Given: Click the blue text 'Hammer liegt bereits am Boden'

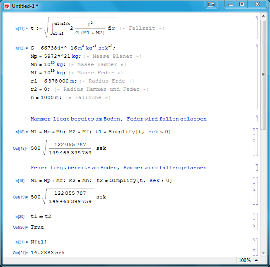Looking at the screenshot, I should (x=75, y=119).
